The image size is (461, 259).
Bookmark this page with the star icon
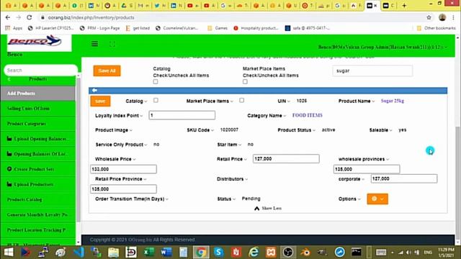pyautogui.click(x=429, y=17)
